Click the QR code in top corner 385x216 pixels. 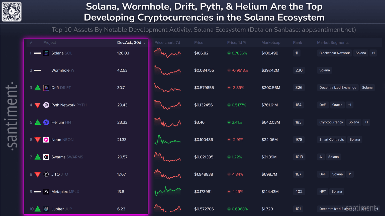tap(12, 11)
